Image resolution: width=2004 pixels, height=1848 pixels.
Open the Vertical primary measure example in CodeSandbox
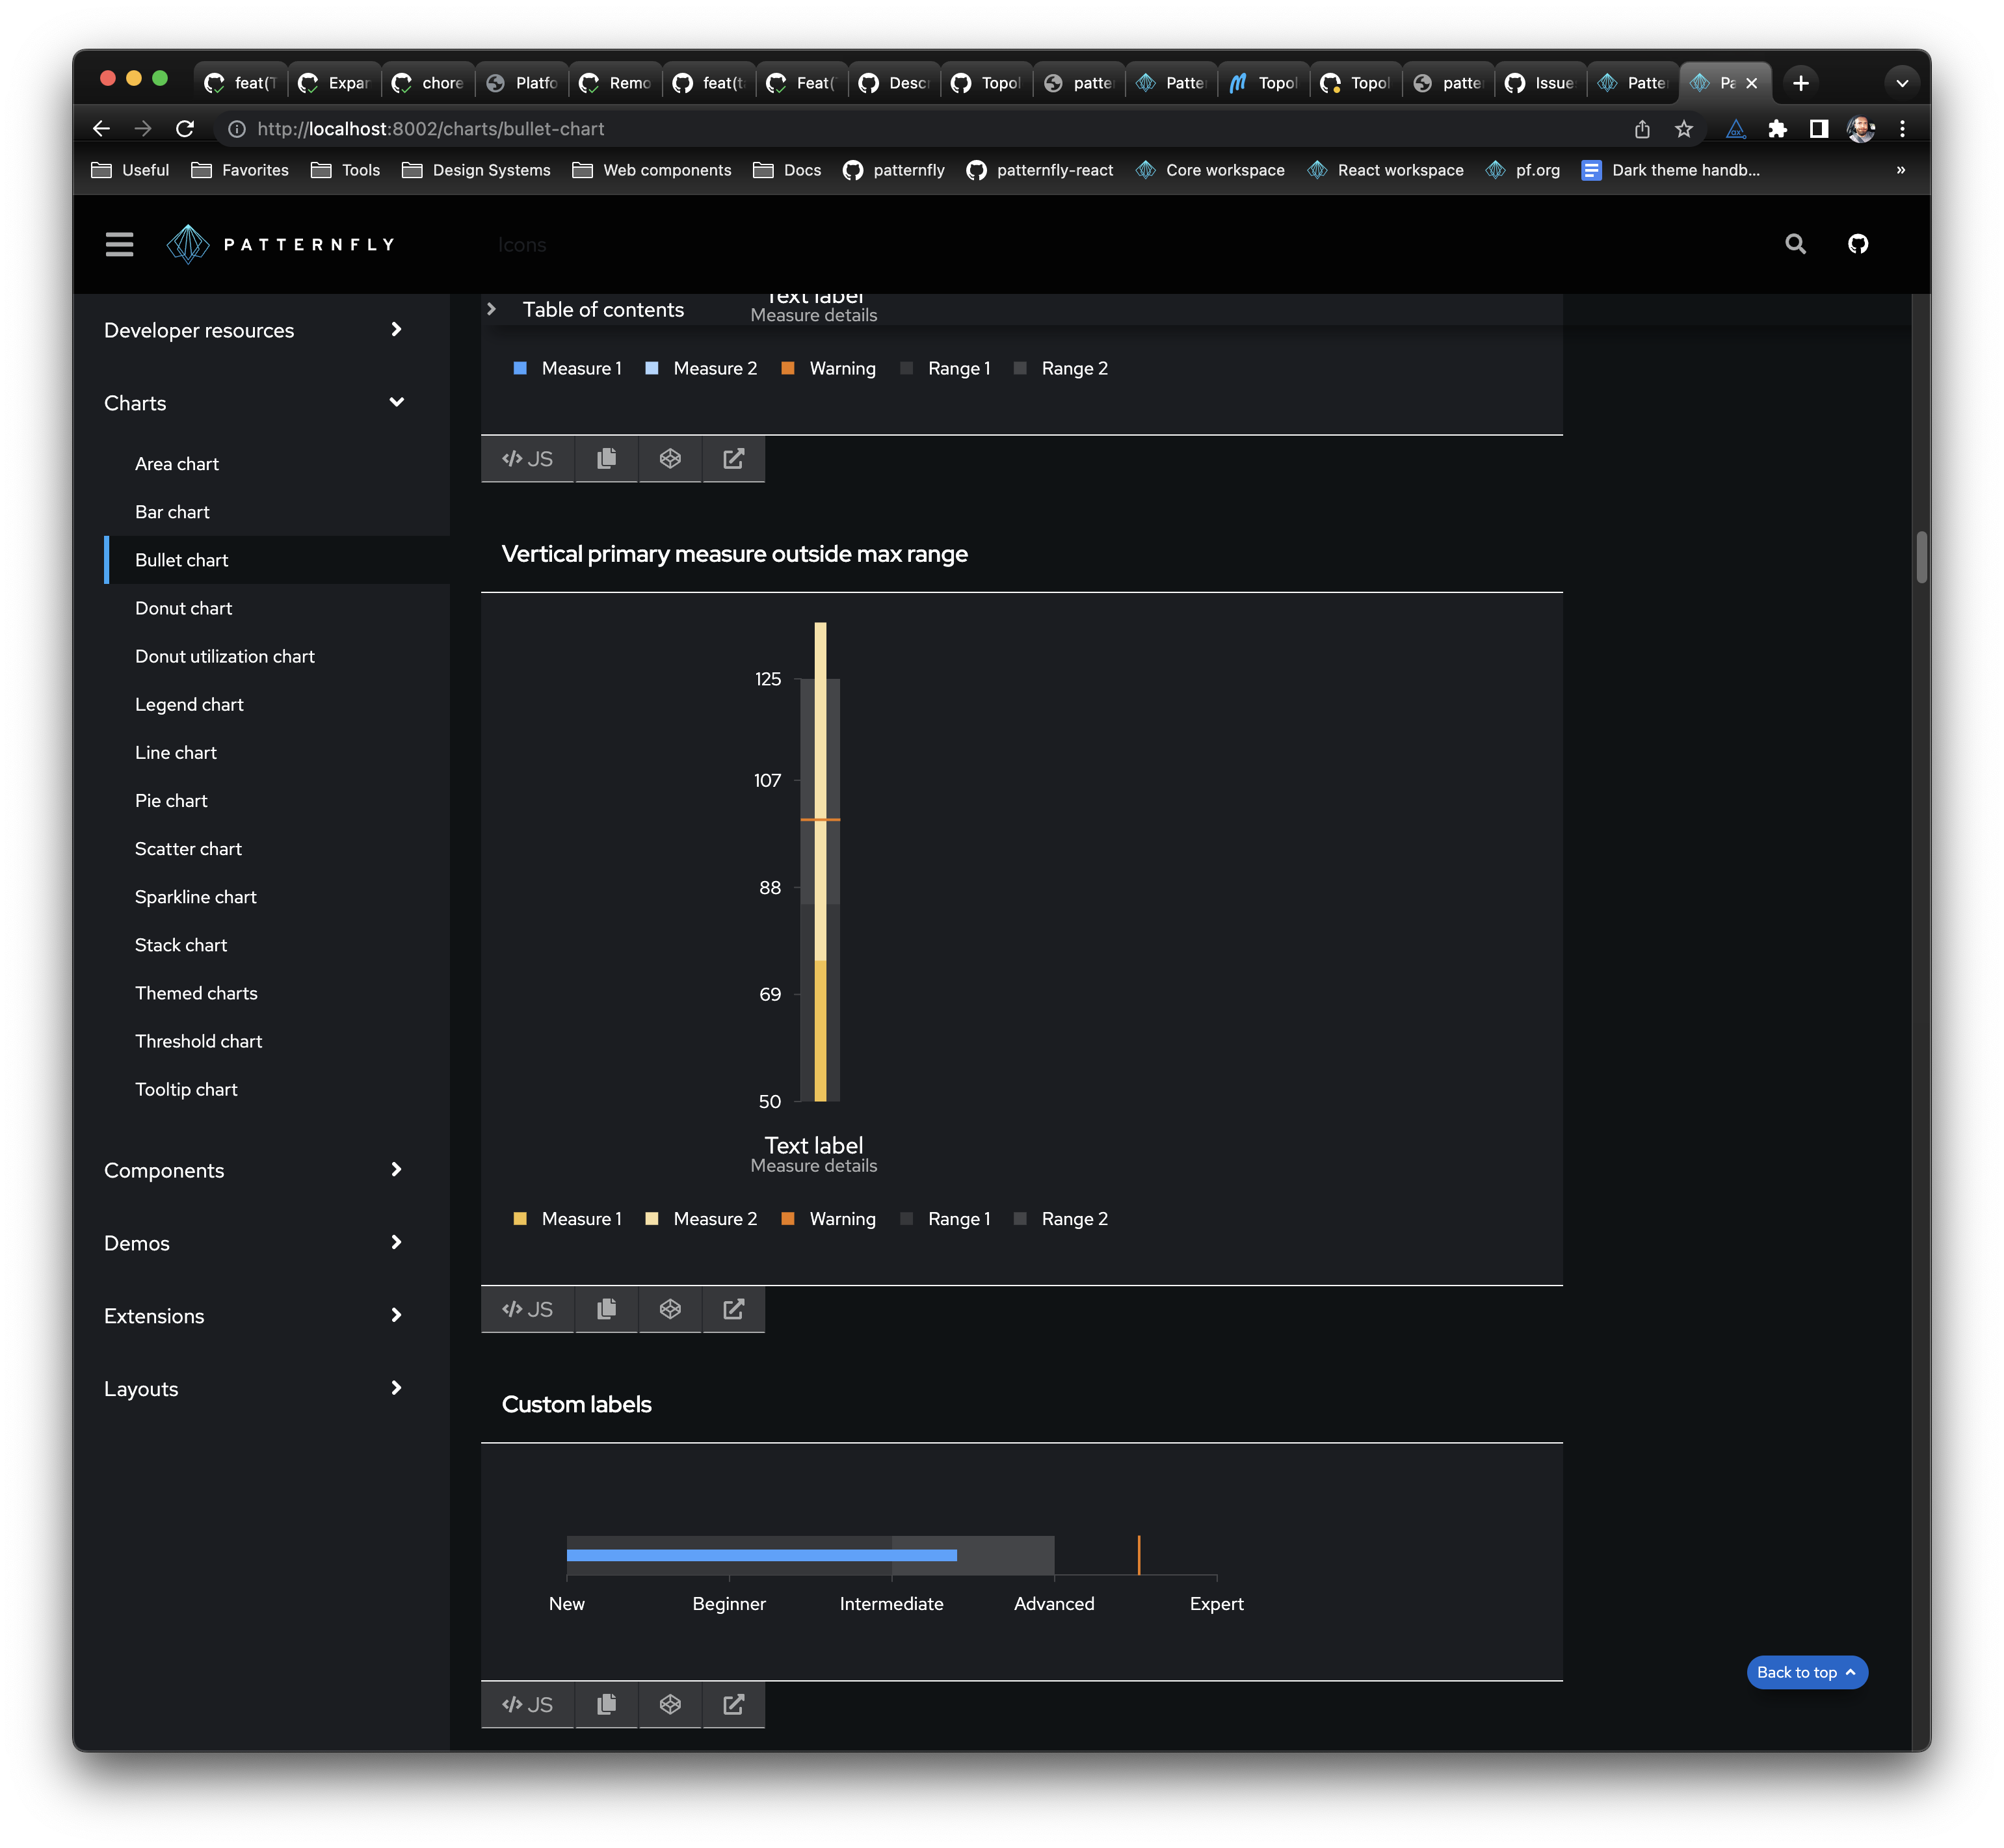[x=670, y=1309]
